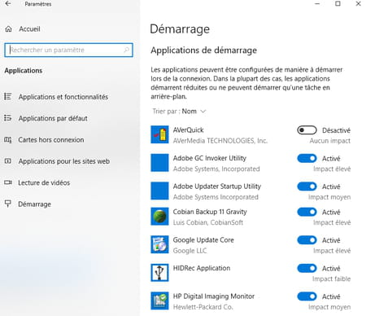The width and height of the screenshot is (366, 316).
Task: Click the Démarrage sidebar icon
Action: [x=8, y=204]
